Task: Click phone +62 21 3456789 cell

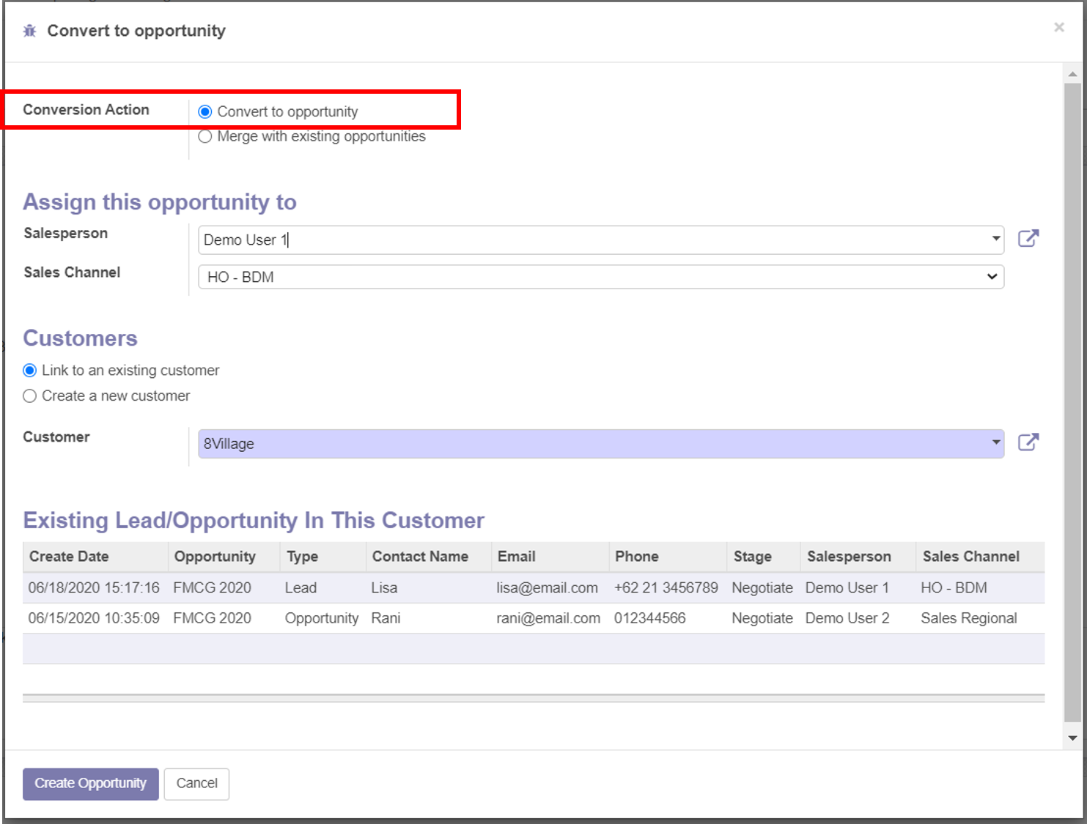Action: (x=666, y=588)
